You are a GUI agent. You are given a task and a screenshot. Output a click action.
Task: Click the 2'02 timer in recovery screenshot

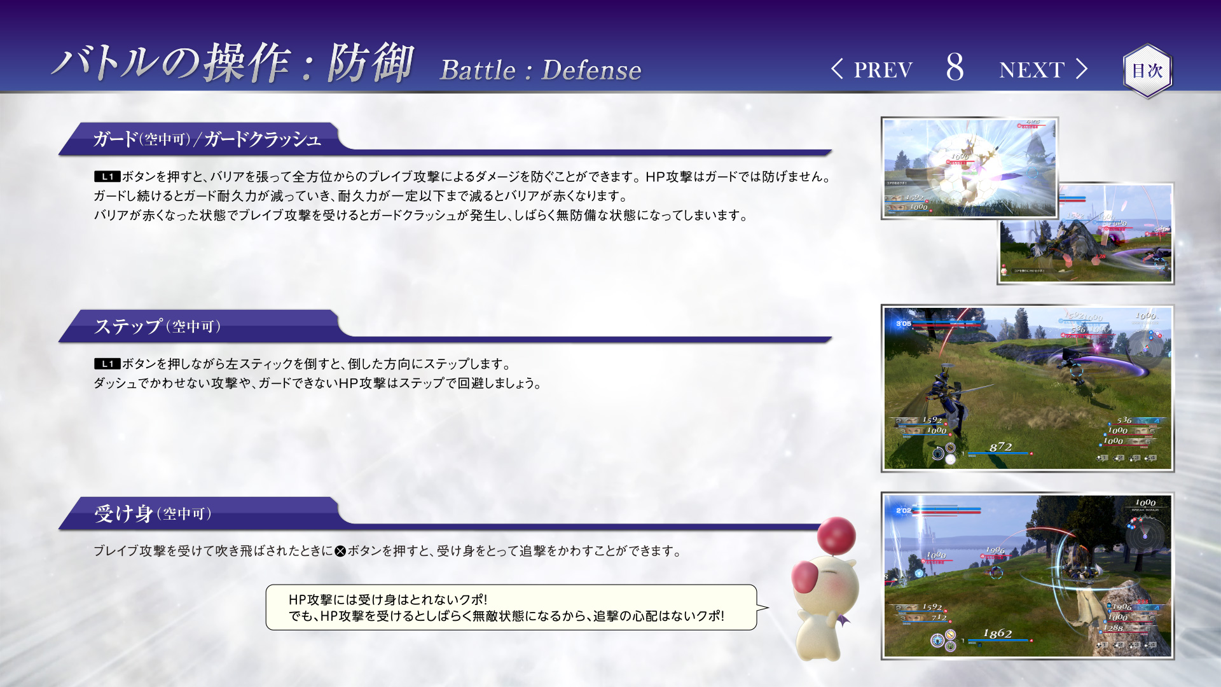tap(904, 511)
